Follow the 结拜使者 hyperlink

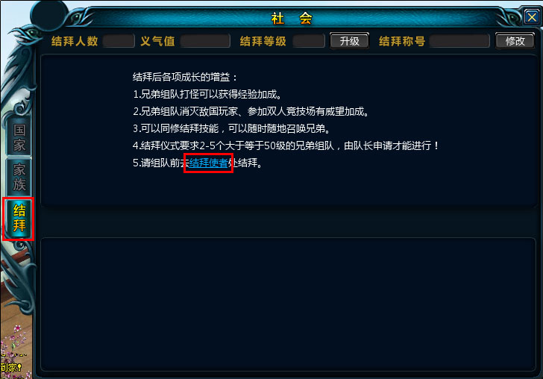(x=208, y=163)
